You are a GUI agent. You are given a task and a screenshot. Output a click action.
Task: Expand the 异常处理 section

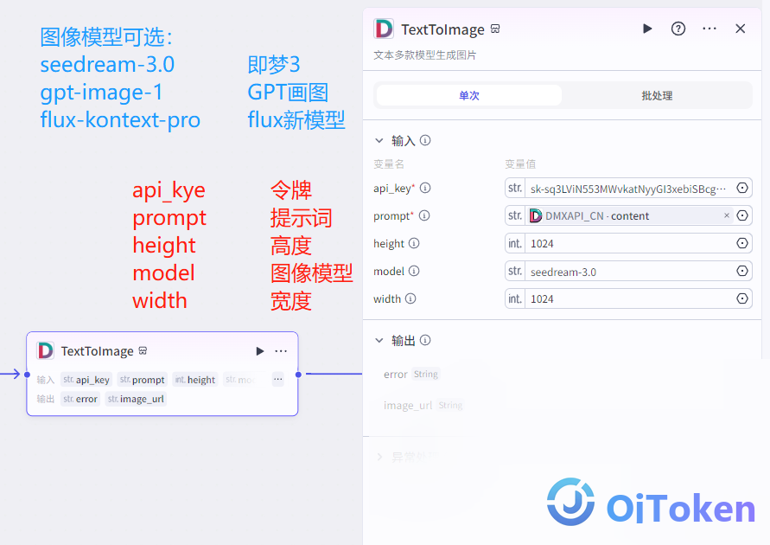pyautogui.click(x=379, y=457)
